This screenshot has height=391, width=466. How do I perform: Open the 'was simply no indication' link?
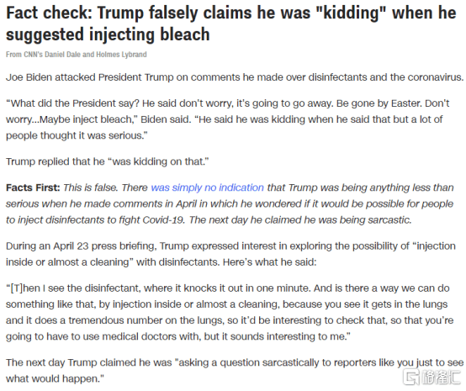point(207,188)
